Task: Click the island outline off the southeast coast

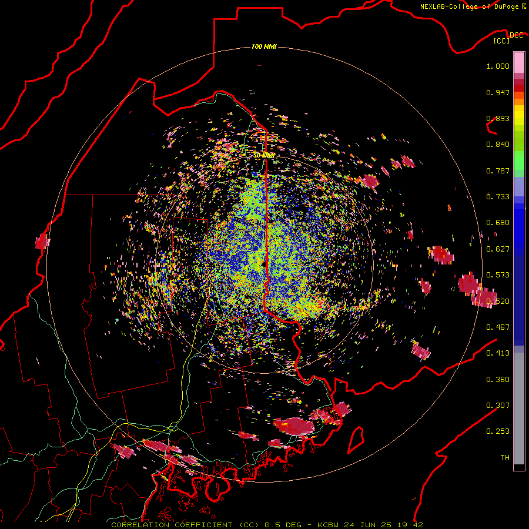Action: pyautogui.click(x=356, y=440)
